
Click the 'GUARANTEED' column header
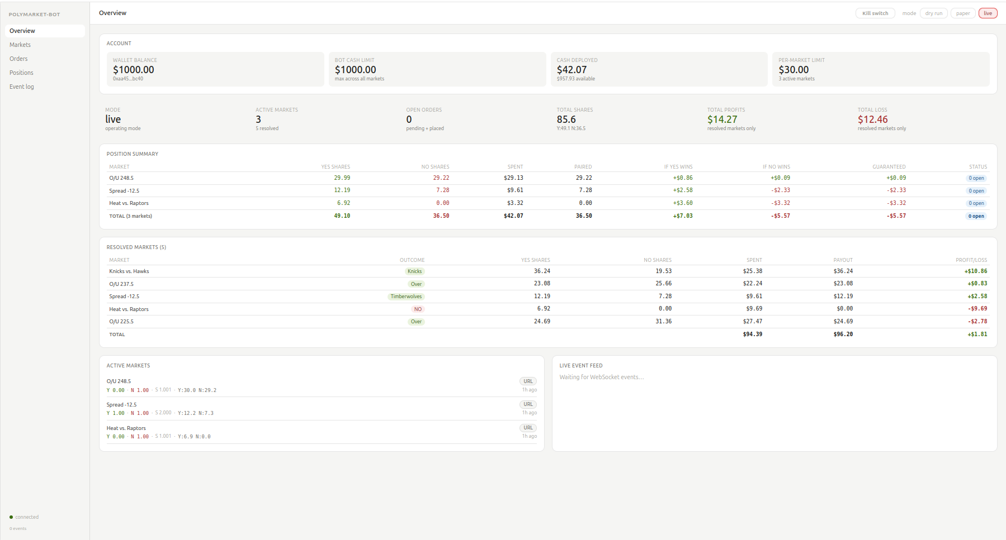(x=889, y=167)
